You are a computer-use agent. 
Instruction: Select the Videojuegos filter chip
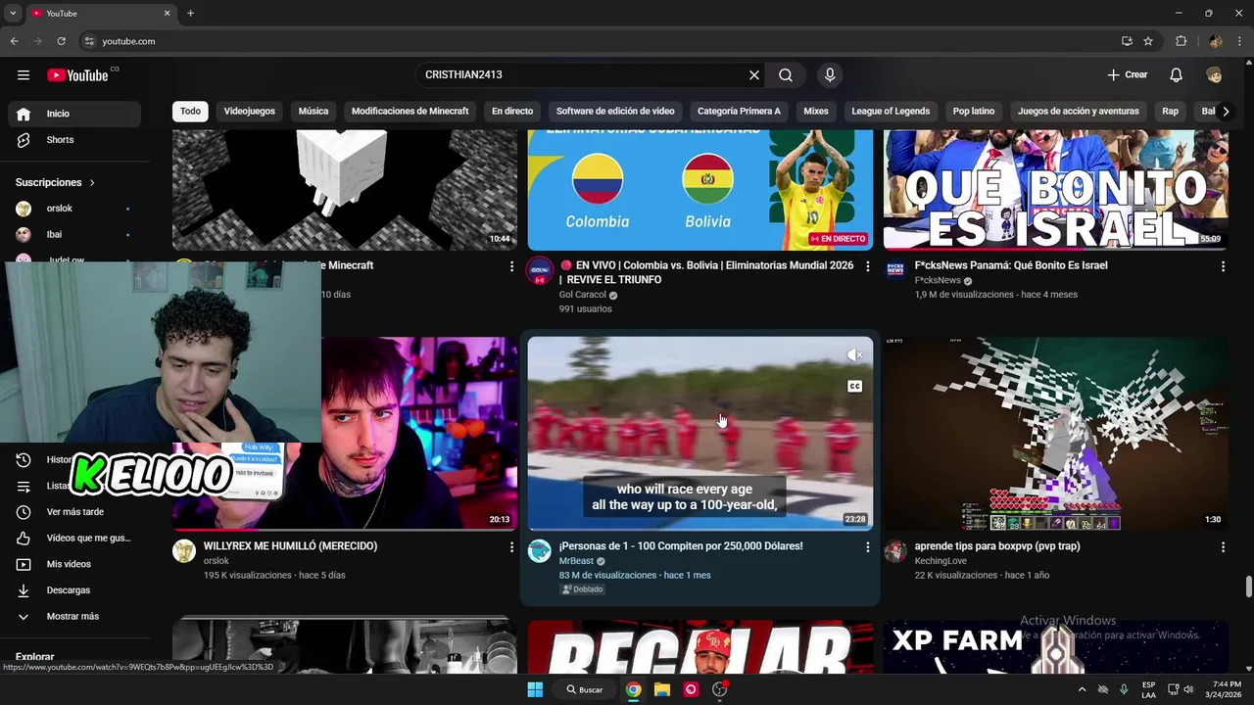point(249,112)
